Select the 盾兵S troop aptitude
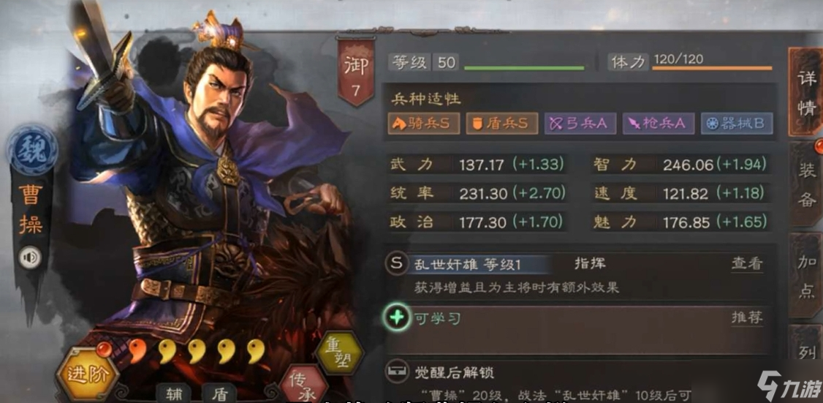The height and width of the screenshot is (403, 823). tap(502, 124)
